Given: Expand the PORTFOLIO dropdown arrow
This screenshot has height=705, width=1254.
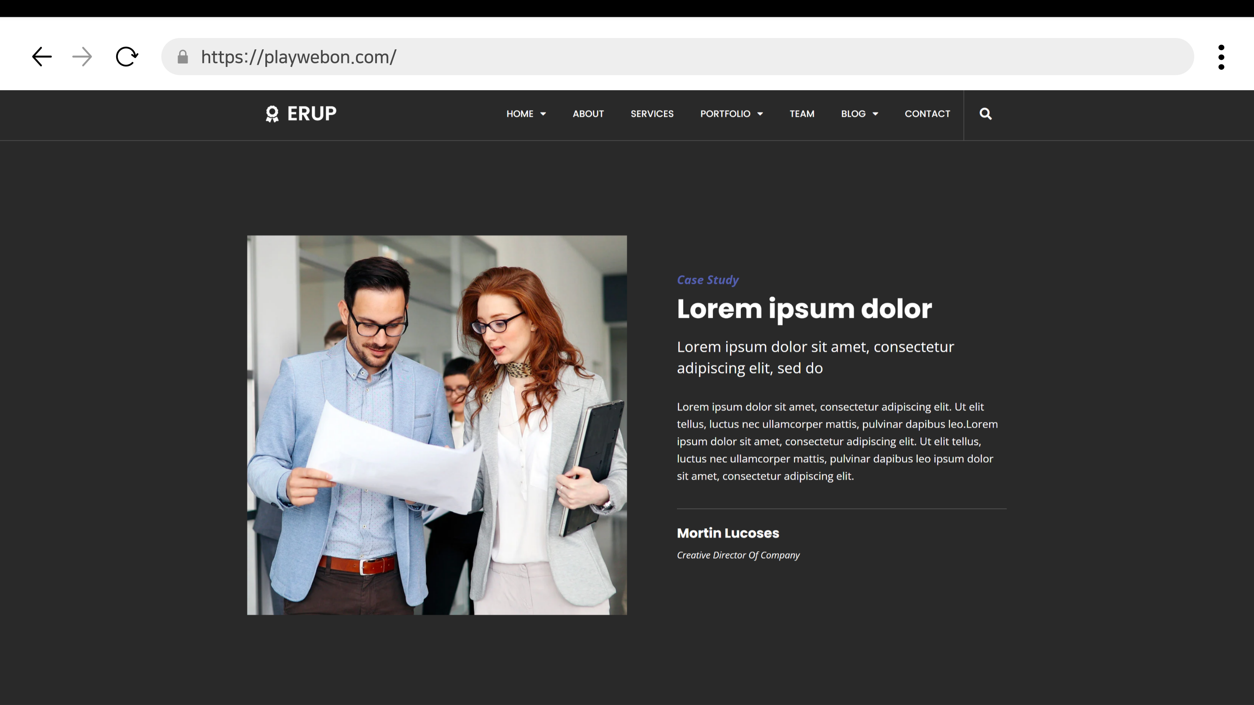Looking at the screenshot, I should coord(760,114).
